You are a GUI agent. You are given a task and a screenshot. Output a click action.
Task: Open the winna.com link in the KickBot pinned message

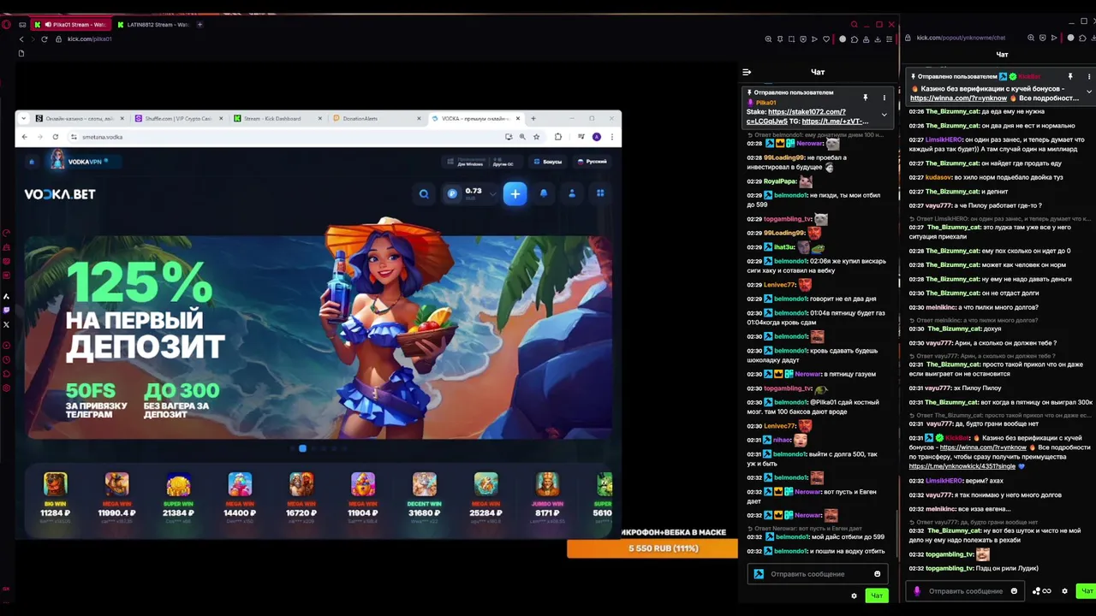pyautogui.click(x=958, y=98)
